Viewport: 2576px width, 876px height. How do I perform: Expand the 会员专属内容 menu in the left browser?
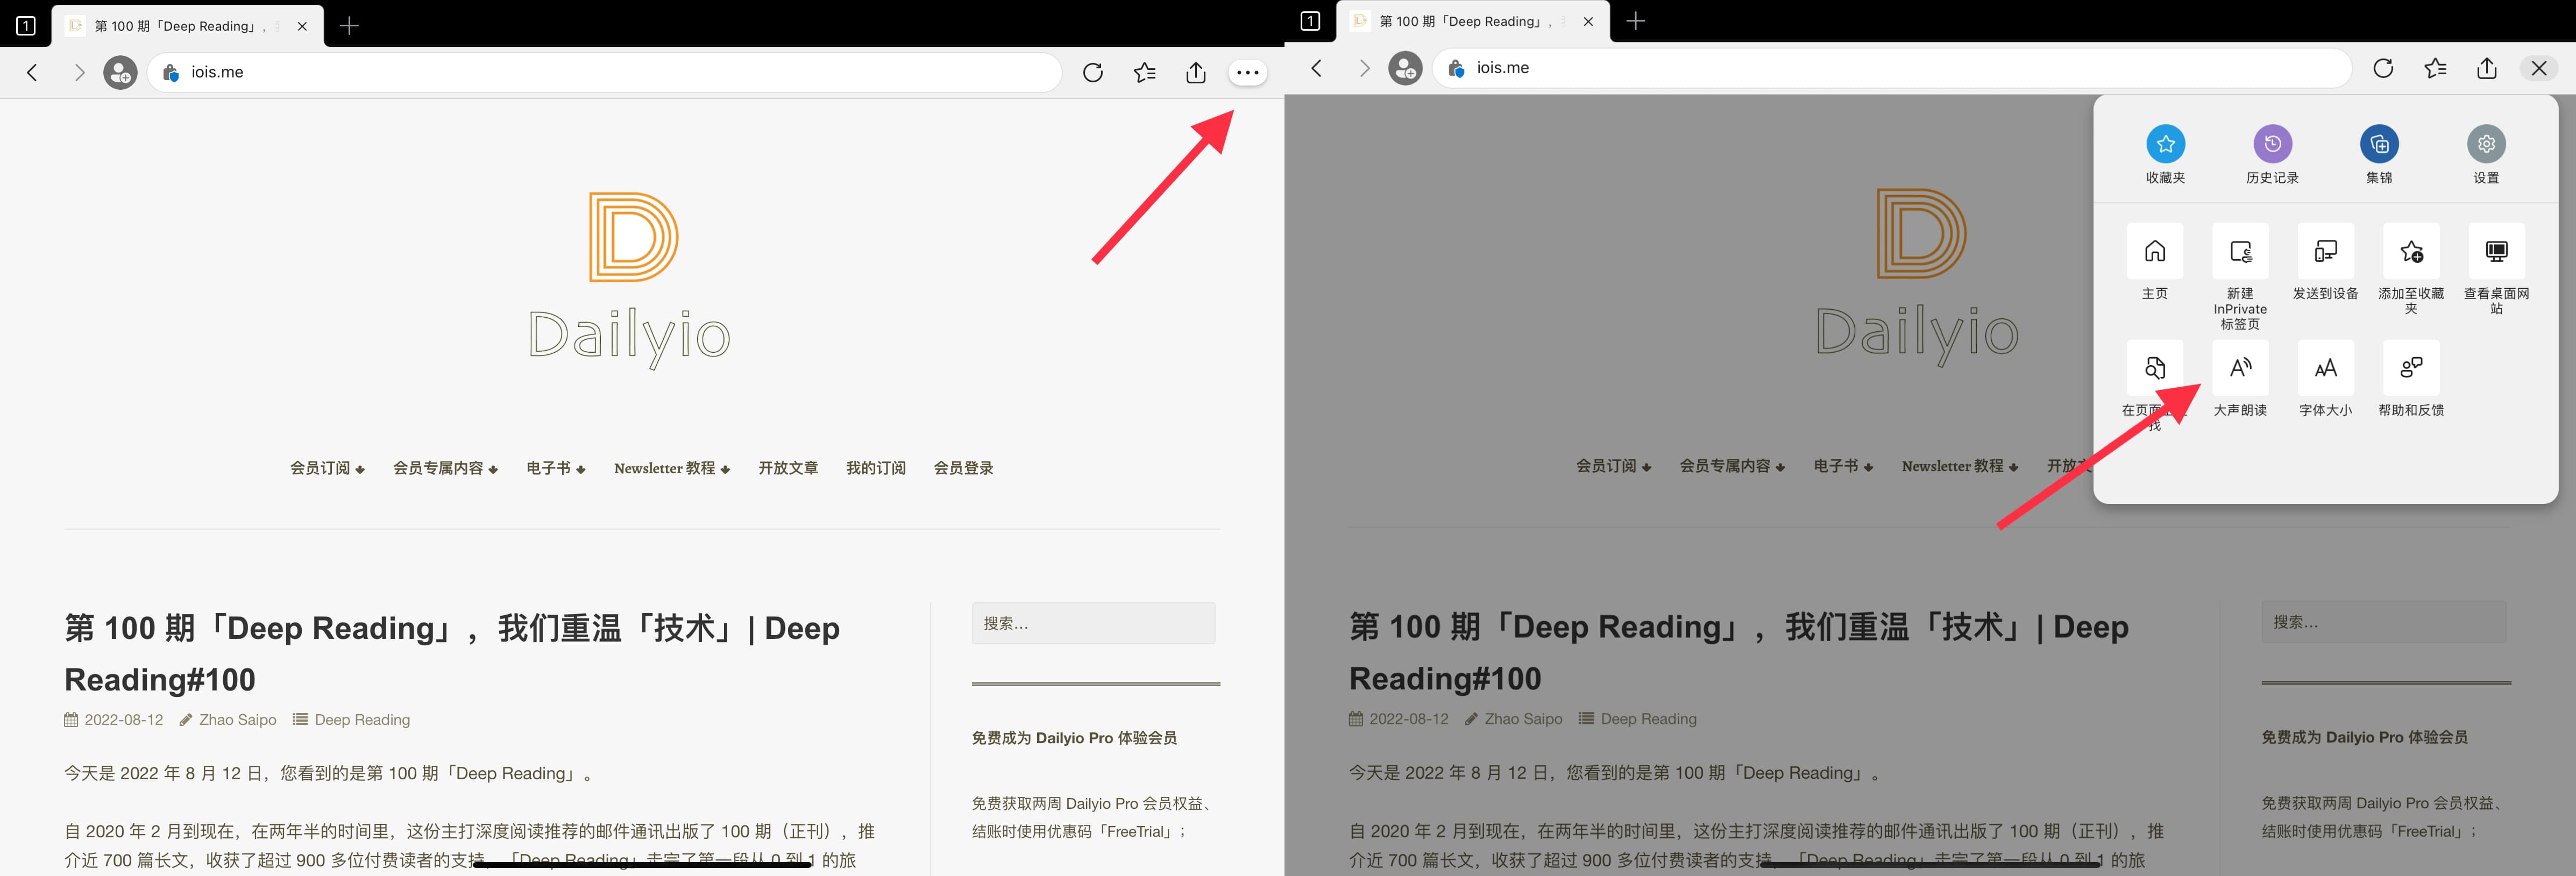[445, 468]
